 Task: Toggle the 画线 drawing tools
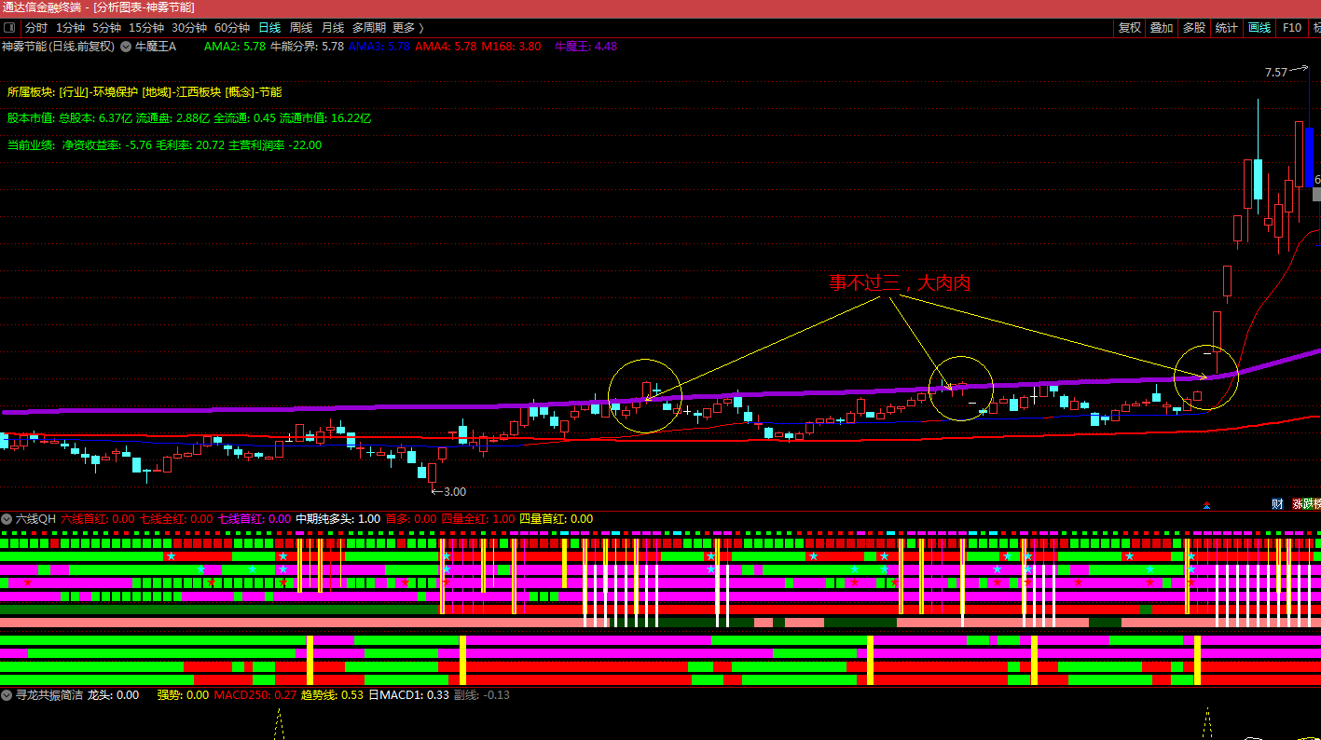1259,28
